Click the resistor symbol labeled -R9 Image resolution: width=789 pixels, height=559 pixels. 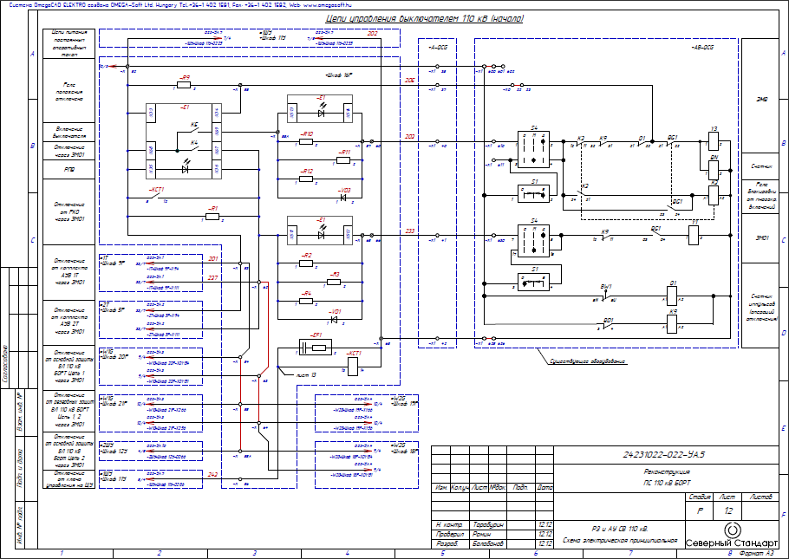coord(184,85)
